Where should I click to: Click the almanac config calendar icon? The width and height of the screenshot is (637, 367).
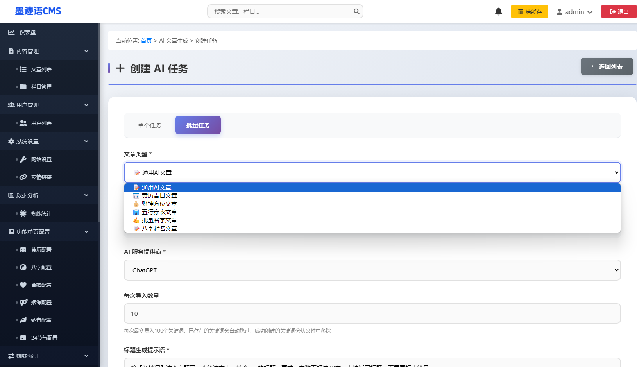23,250
